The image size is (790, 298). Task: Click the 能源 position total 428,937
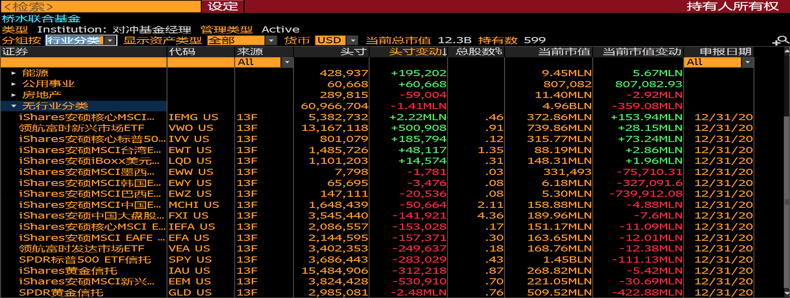point(344,73)
